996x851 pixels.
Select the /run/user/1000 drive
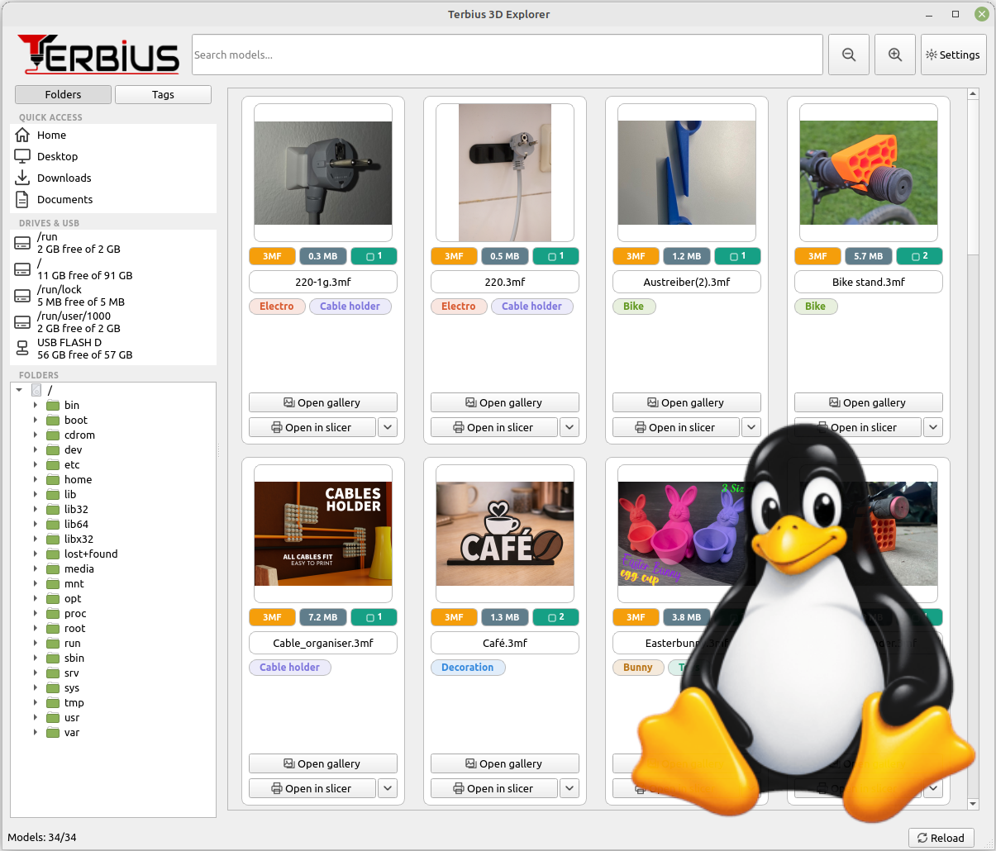click(113, 322)
